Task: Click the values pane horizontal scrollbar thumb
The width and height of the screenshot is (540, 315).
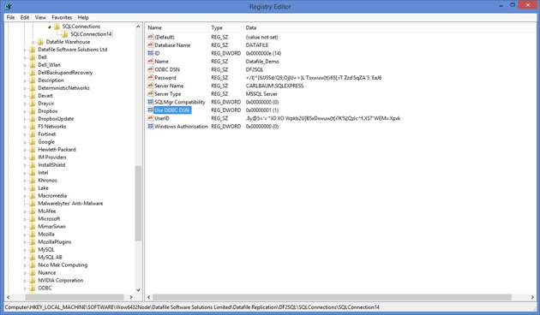Action: click(333, 297)
